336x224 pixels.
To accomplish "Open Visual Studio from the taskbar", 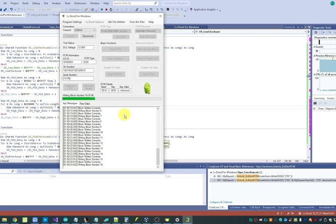I will (x=55, y=220).
